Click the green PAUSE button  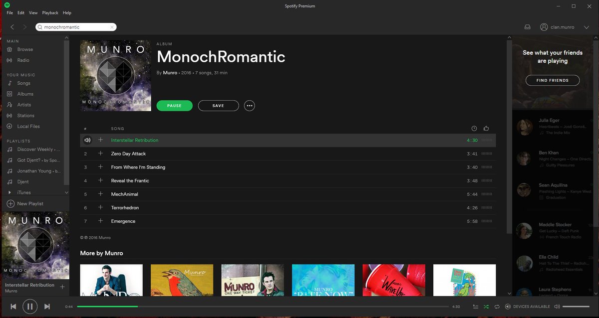point(174,106)
